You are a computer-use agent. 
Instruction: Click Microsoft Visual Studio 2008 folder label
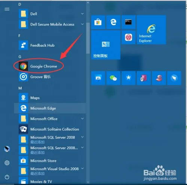55,169
